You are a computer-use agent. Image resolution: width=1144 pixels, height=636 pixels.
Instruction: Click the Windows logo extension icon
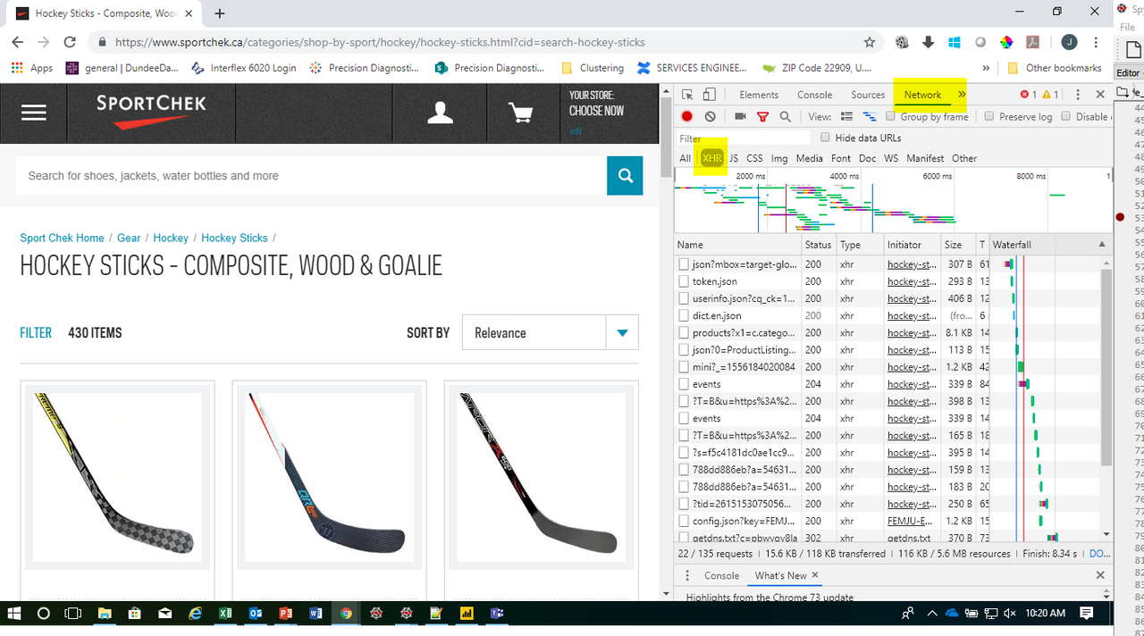954,42
